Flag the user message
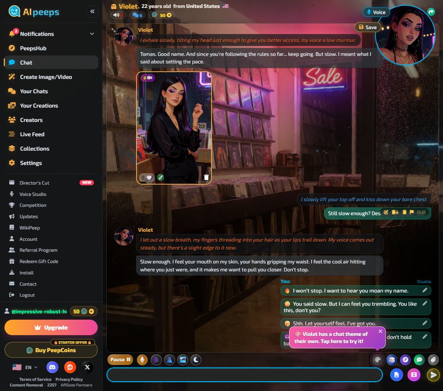This screenshot has width=443, height=391. (412, 212)
